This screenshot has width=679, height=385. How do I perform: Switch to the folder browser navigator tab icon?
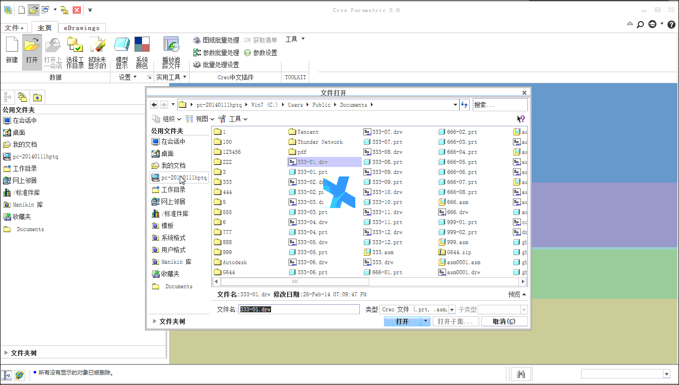coord(22,97)
